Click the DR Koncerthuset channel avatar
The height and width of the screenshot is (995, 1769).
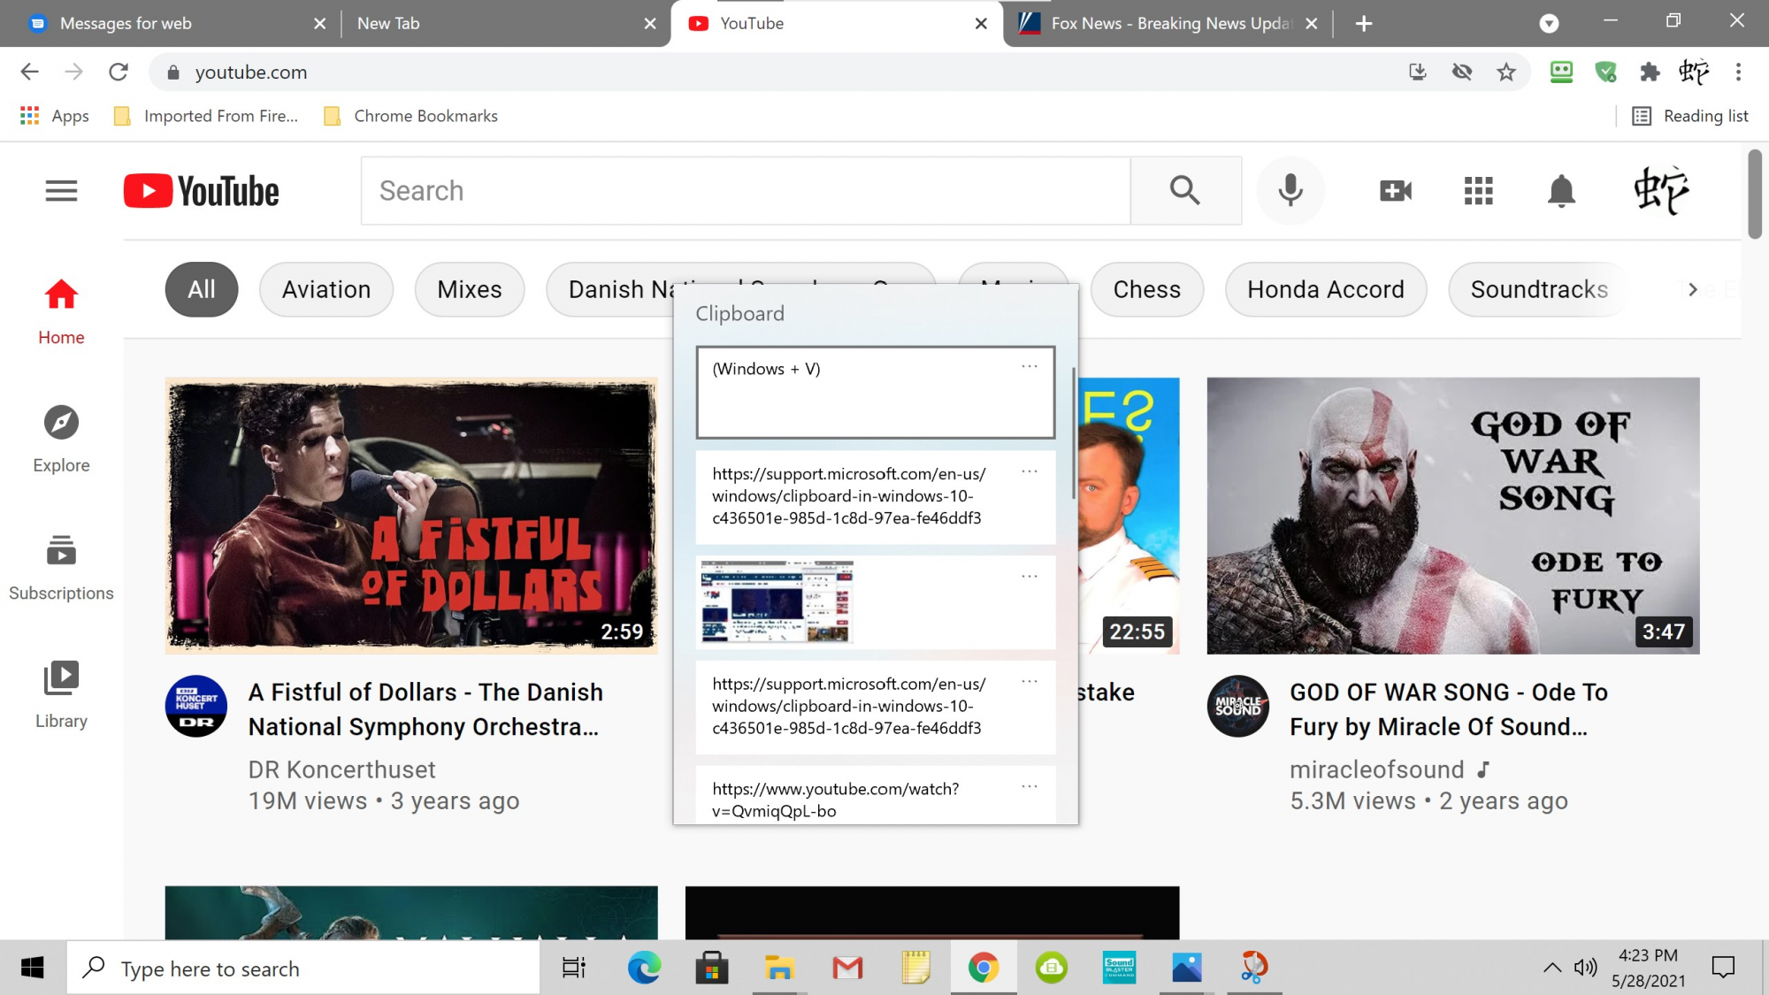point(196,706)
